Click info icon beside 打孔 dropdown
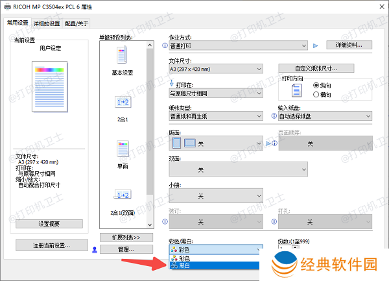 point(274,221)
